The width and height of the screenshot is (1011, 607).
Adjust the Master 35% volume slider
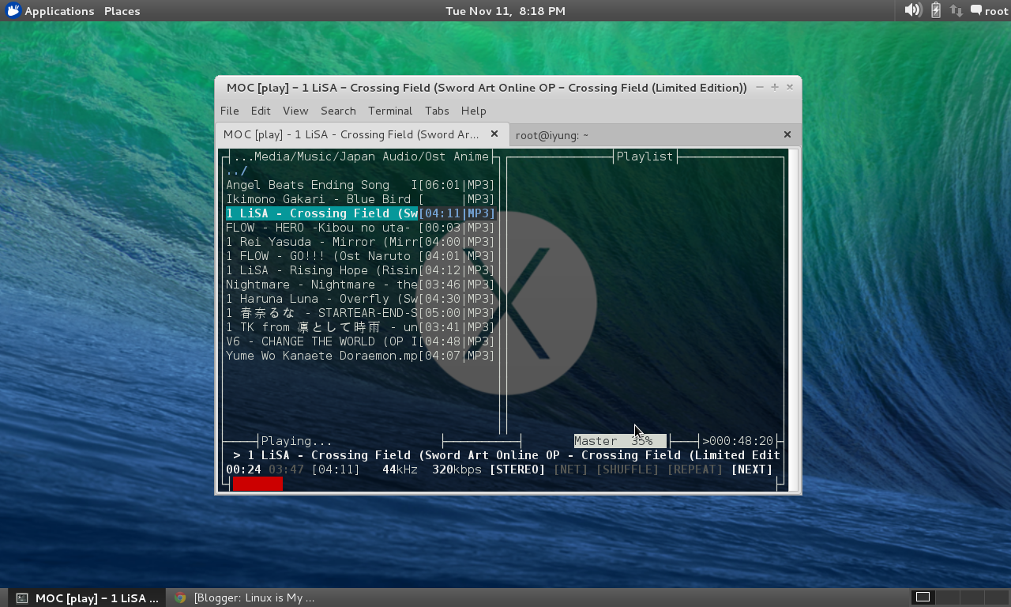pyautogui.click(x=620, y=440)
